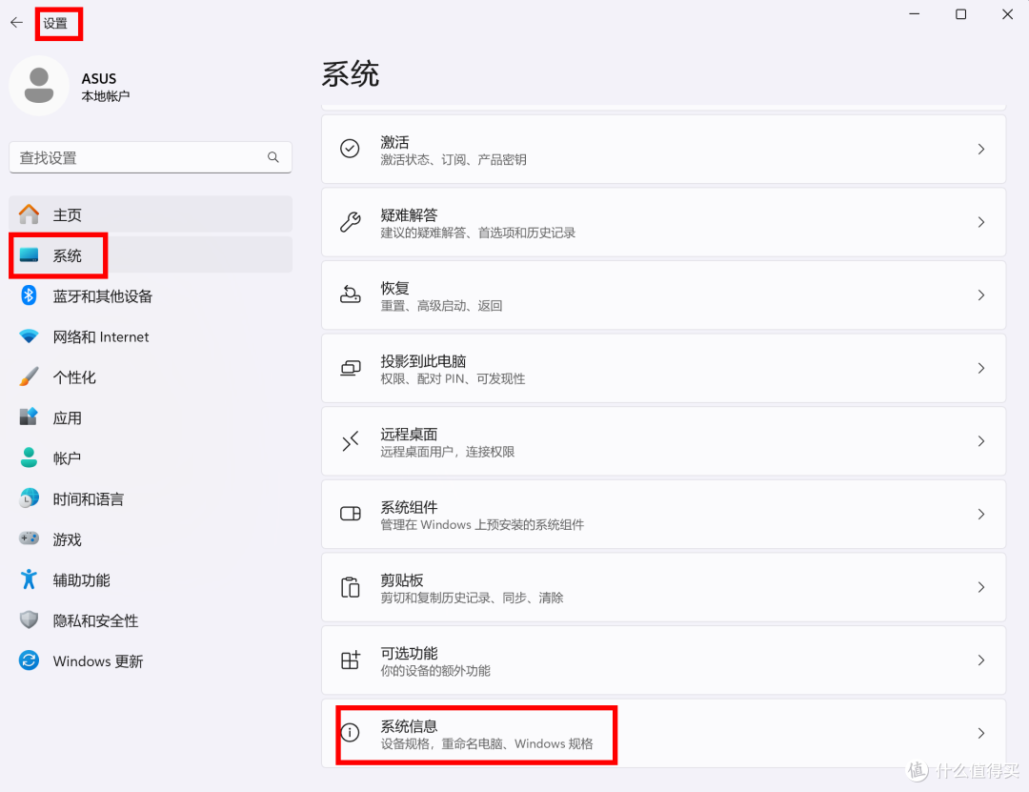The width and height of the screenshot is (1029, 792).
Task: Open the 系统信息 settings row title
Action: click(409, 725)
